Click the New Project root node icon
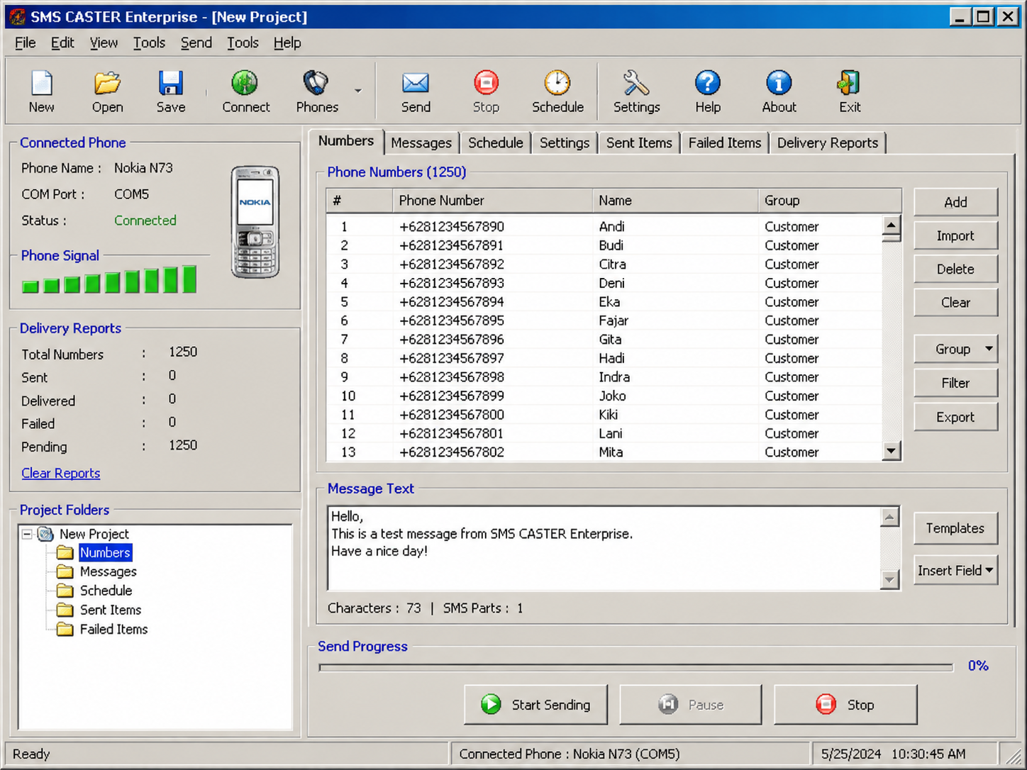The width and height of the screenshot is (1027, 770). point(45,534)
